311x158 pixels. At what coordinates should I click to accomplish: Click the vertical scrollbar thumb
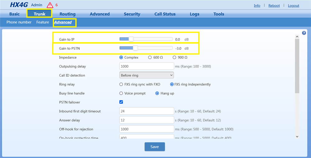click(297, 66)
